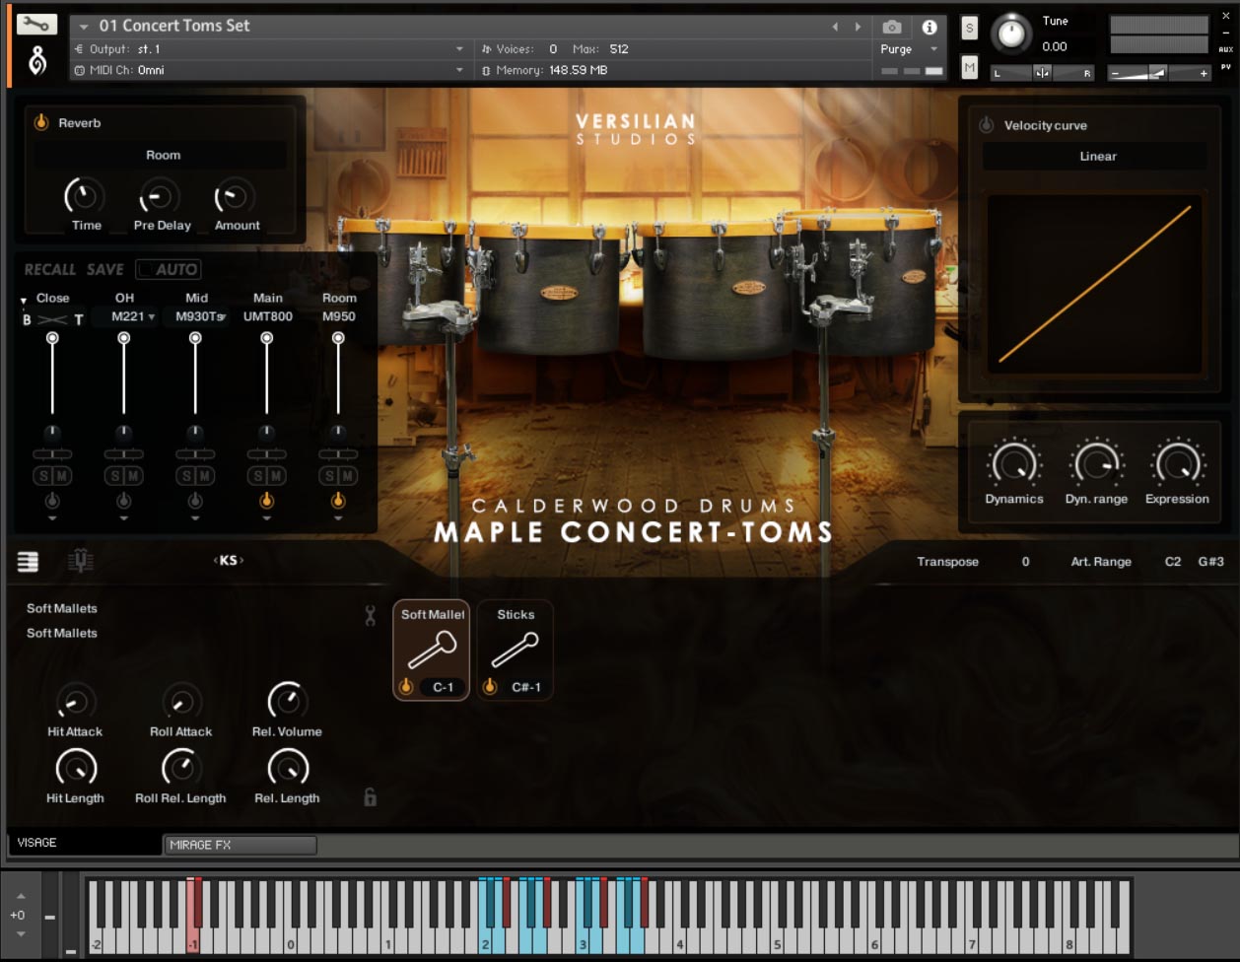Click the reverb Amount knob

click(236, 196)
